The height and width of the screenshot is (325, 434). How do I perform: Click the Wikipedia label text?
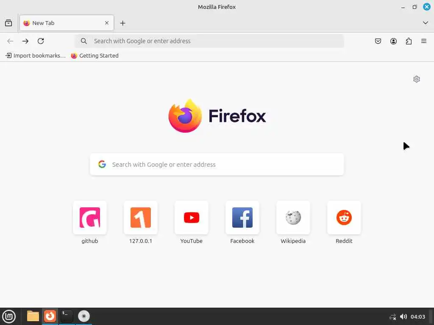pyautogui.click(x=293, y=241)
